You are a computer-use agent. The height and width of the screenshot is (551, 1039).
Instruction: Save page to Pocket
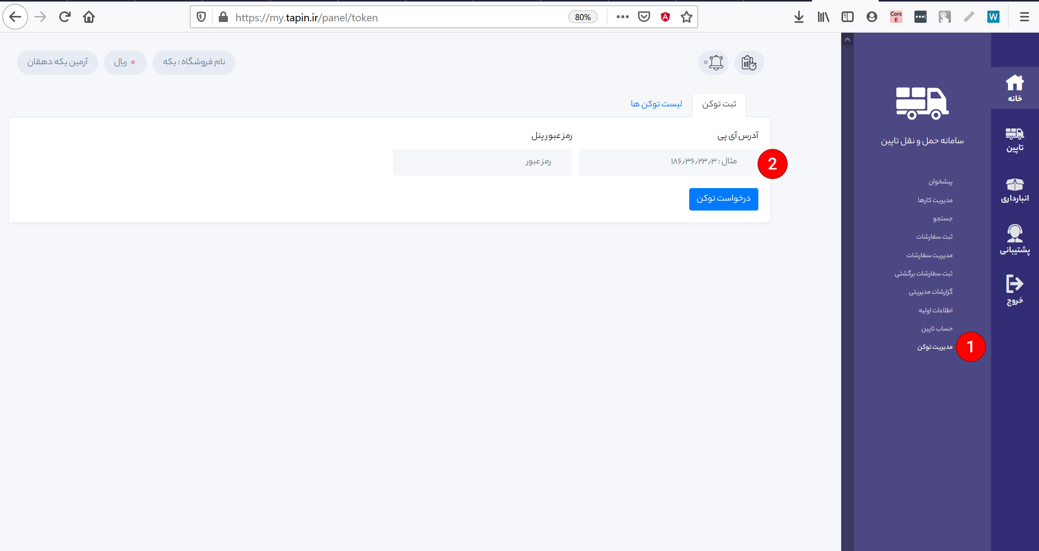[644, 17]
